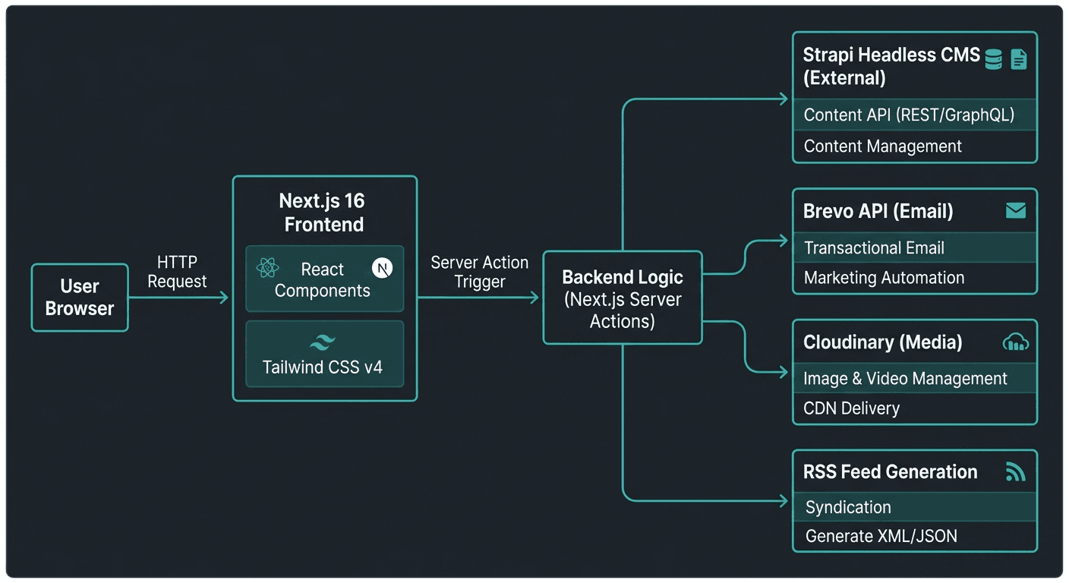Select the Marketing Automation row
The image size is (1069, 583).
click(x=915, y=278)
